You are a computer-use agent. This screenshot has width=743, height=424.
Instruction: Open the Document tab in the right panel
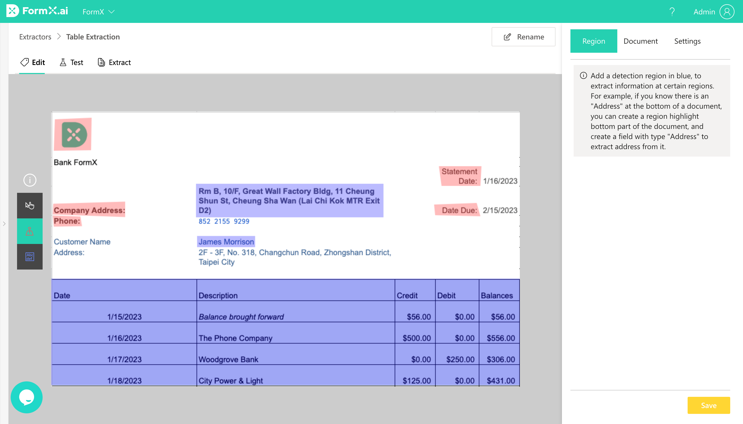click(x=640, y=41)
